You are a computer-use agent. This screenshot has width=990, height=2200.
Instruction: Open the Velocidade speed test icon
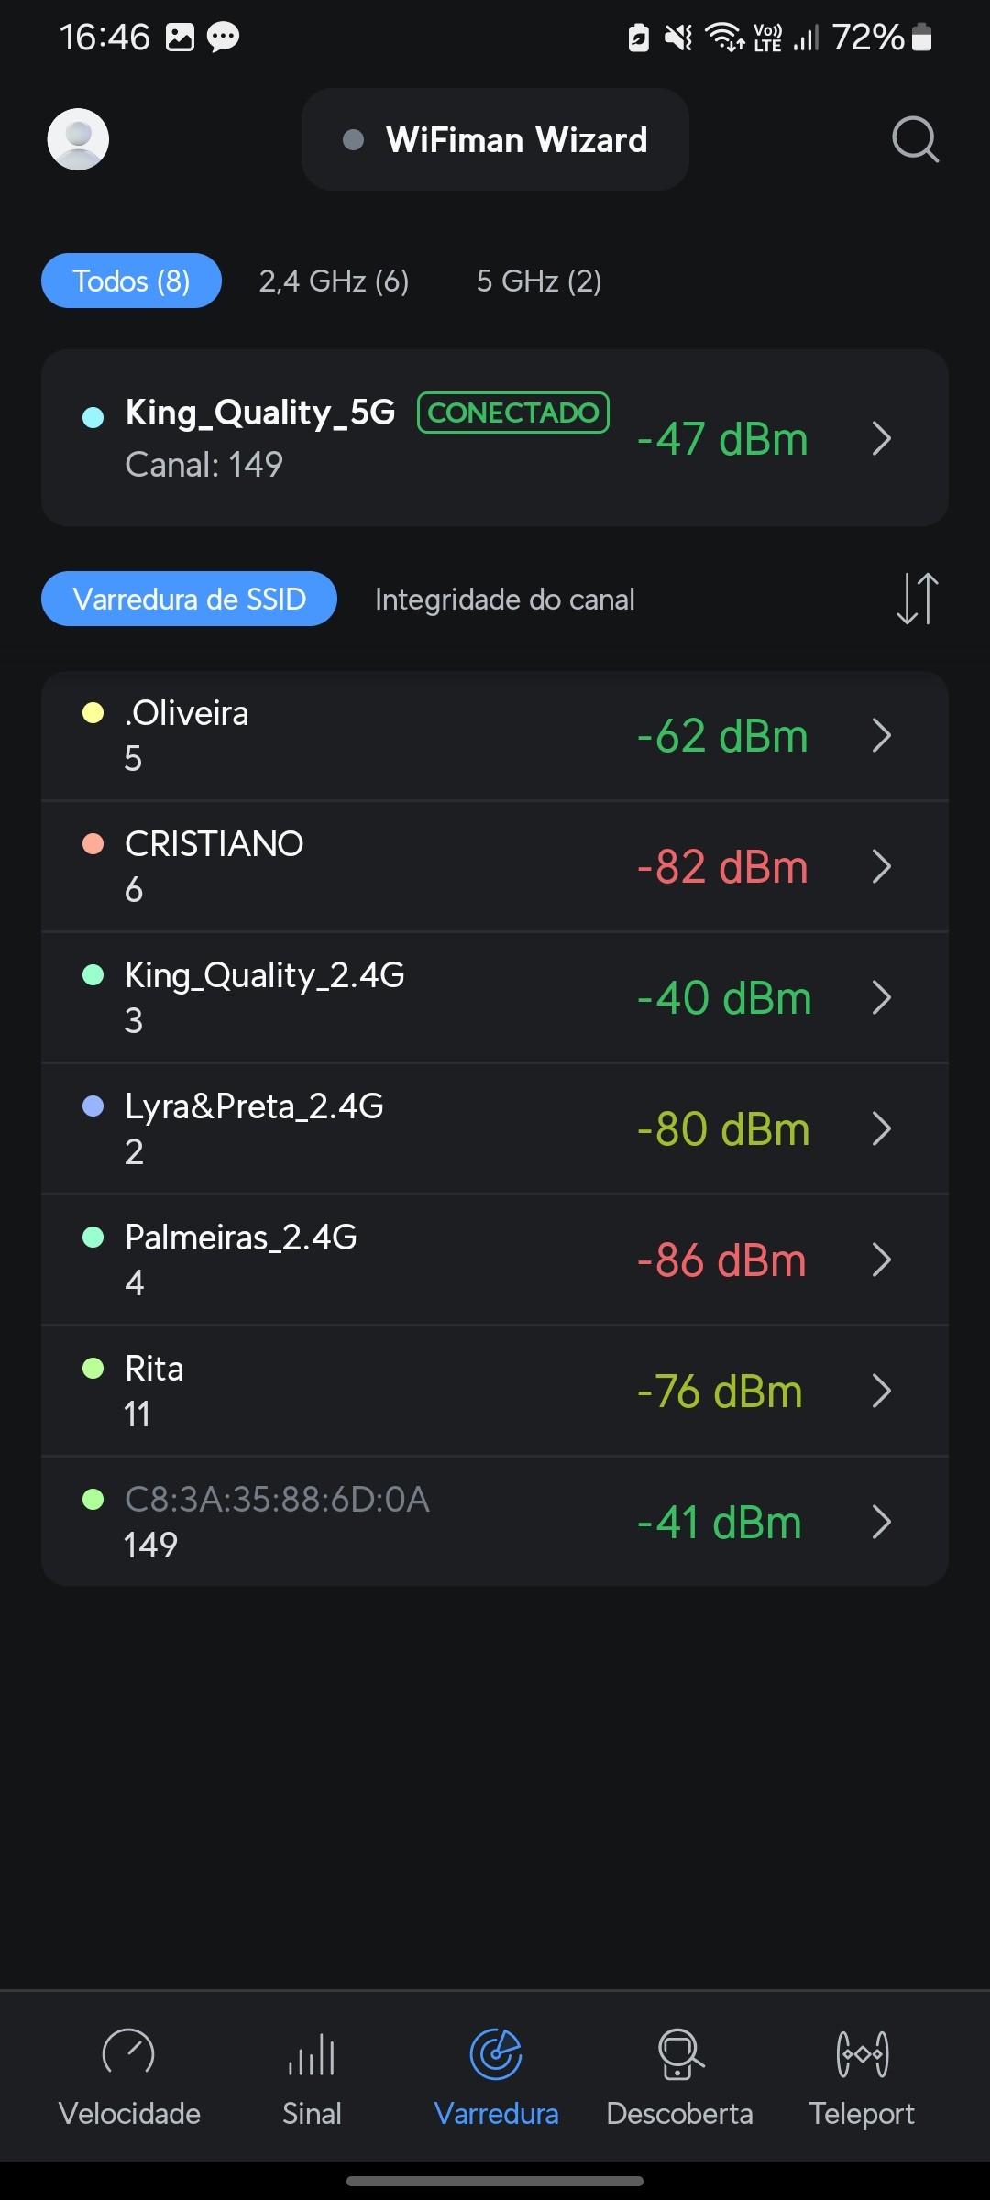pos(128,2052)
